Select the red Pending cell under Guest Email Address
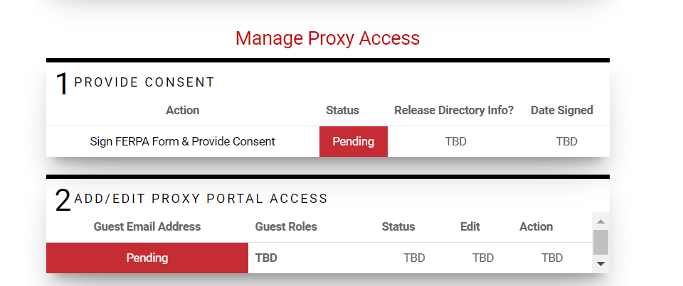Image resolution: width=683 pixels, height=286 pixels. [x=147, y=258]
